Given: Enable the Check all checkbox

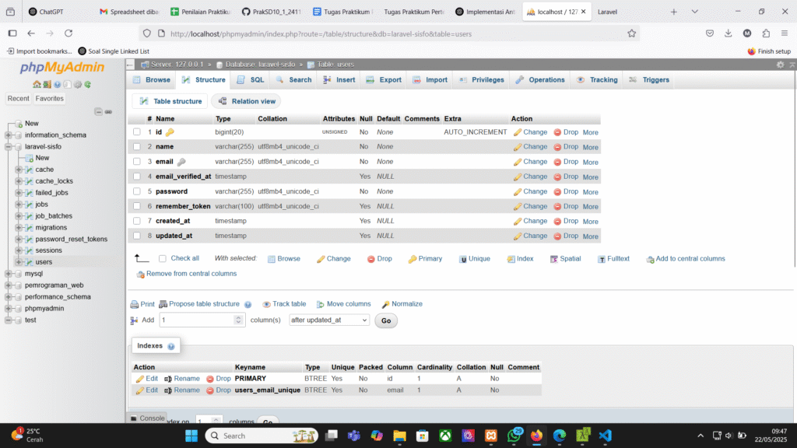Looking at the screenshot, I should [163, 258].
